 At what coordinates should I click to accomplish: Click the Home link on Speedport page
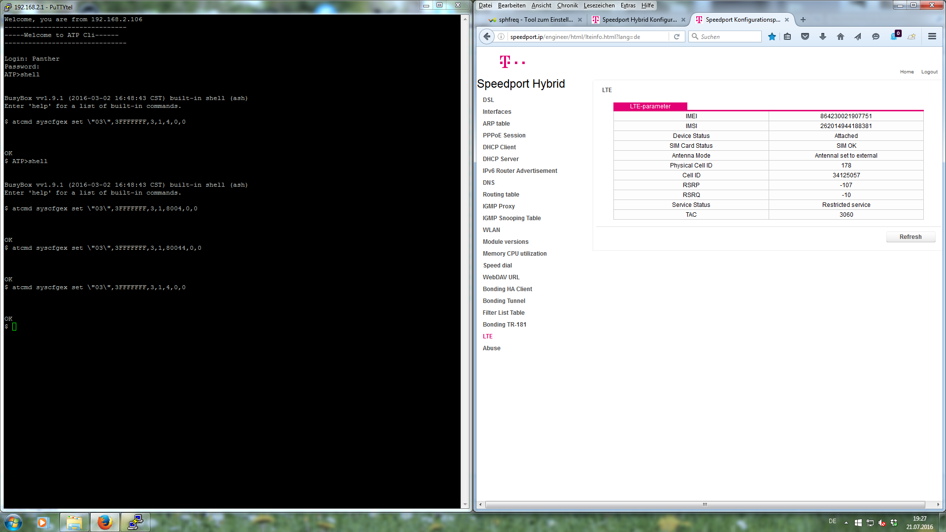tap(907, 72)
